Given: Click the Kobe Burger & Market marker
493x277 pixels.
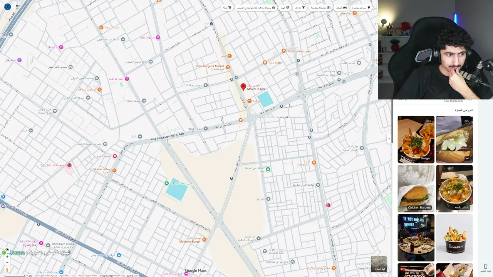Looking at the screenshot, I should [228, 67].
